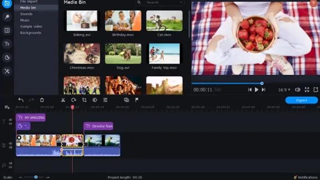Screen dimensions: 320x180
Task: Click the zoom out timeline scale icon
Action: click(21, 177)
